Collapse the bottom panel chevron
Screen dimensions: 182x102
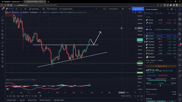point(138,100)
